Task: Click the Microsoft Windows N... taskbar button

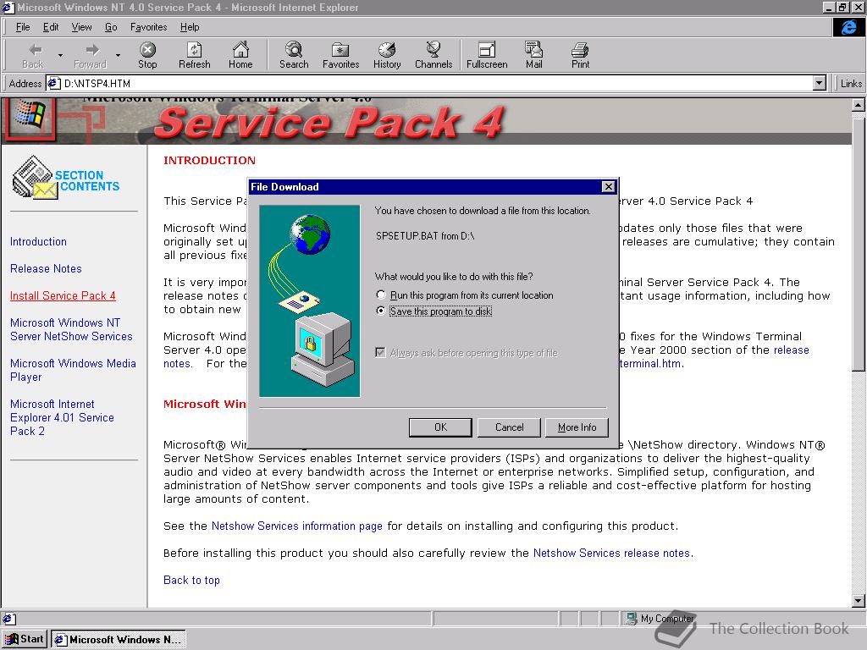Action: point(119,639)
